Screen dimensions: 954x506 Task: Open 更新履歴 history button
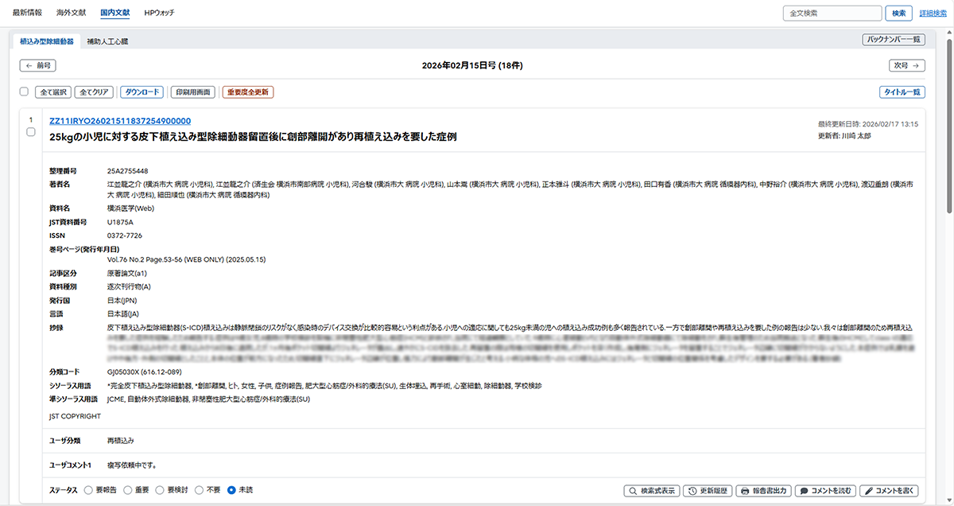708,491
